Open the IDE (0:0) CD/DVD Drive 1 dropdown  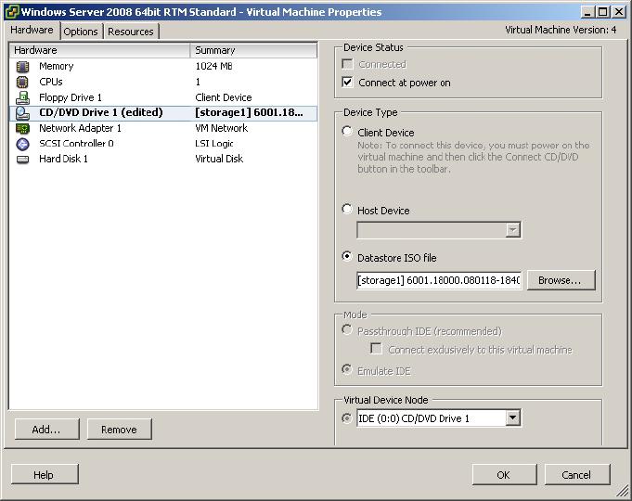pyautogui.click(x=512, y=418)
